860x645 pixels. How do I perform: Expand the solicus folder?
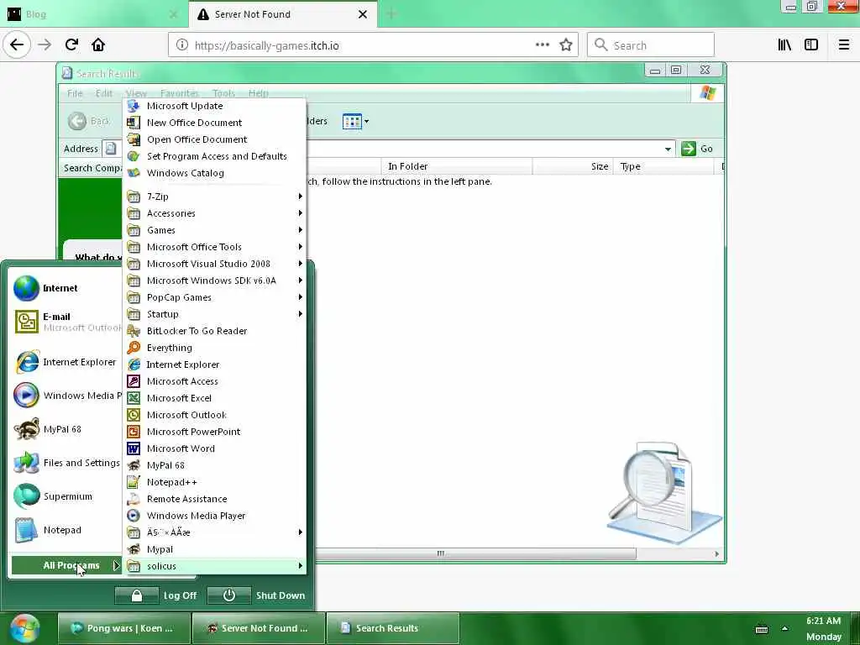214,566
